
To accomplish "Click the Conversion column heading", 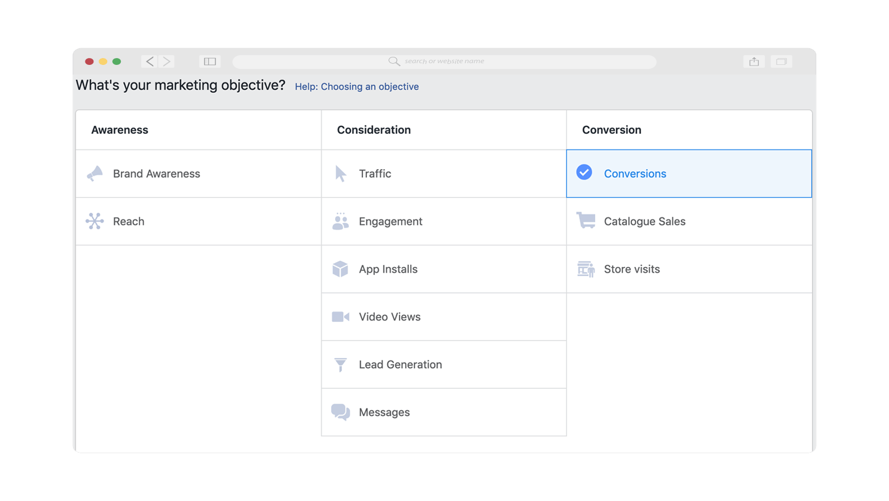I will (611, 130).
